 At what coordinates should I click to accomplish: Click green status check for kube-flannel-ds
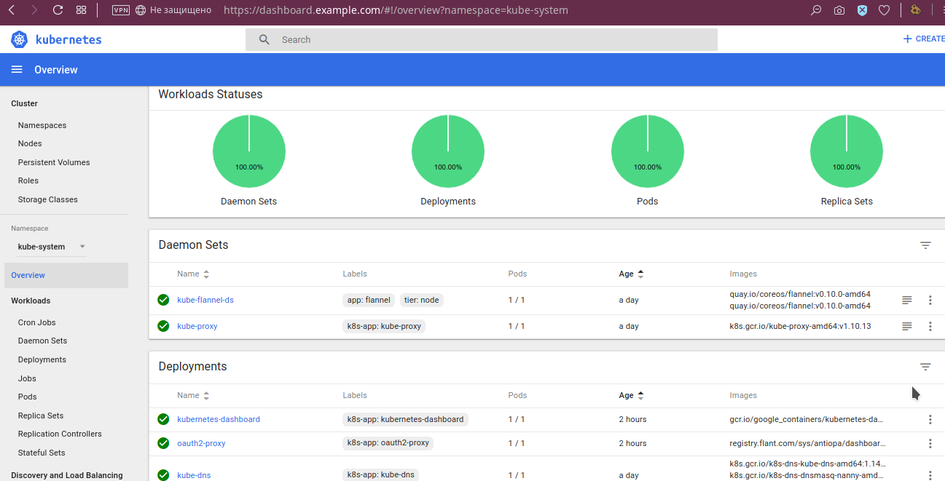[x=163, y=300]
